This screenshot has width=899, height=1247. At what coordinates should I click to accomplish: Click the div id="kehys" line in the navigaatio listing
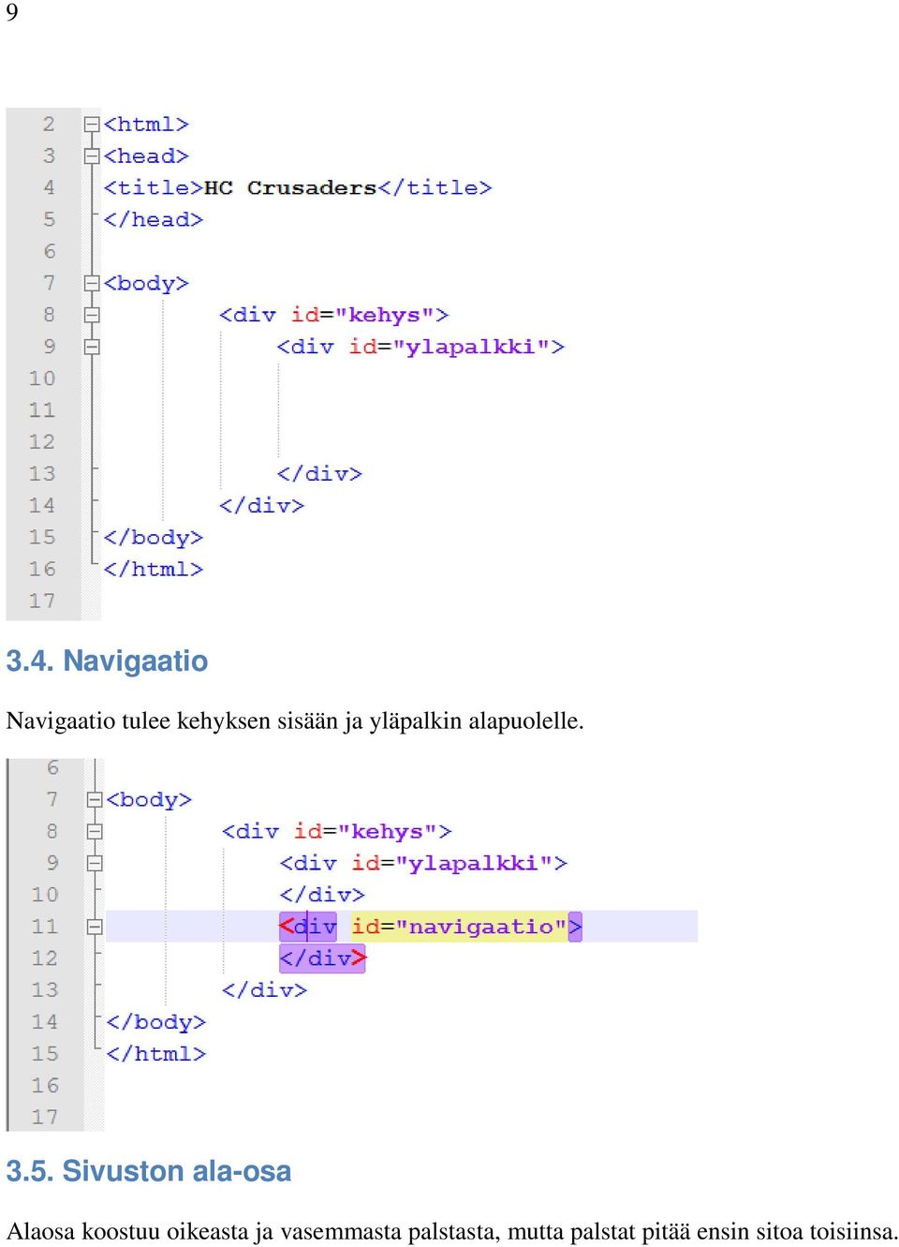click(x=337, y=832)
